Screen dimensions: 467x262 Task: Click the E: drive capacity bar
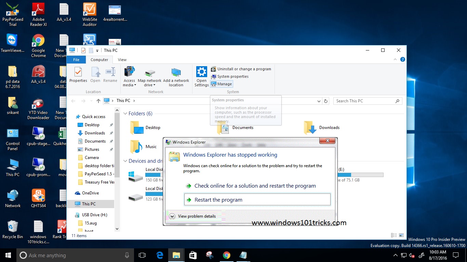(x=360, y=174)
